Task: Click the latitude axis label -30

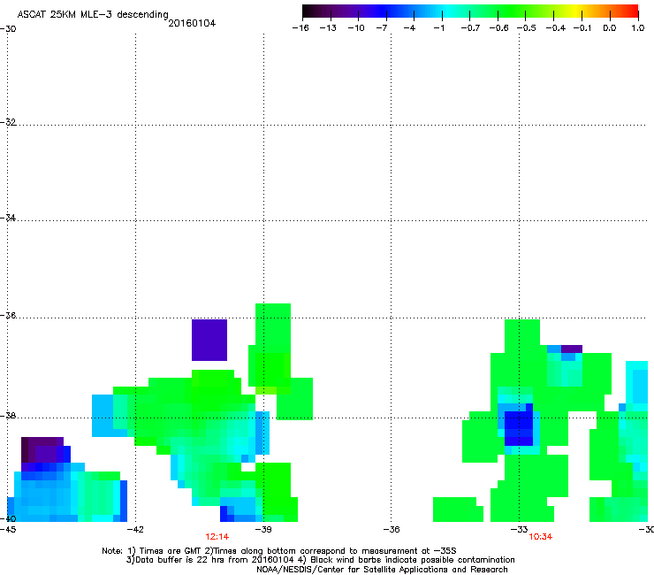Action: pyautogui.click(x=8, y=28)
